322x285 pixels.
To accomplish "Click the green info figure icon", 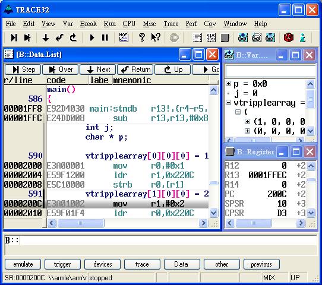I will [x=302, y=38].
